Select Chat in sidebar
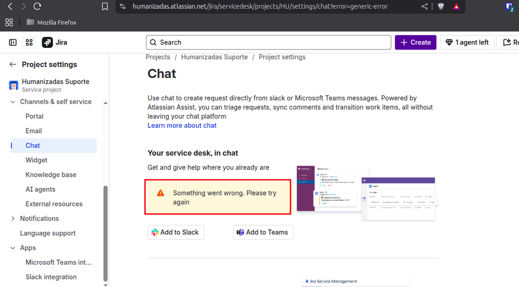 pyautogui.click(x=54, y=146)
